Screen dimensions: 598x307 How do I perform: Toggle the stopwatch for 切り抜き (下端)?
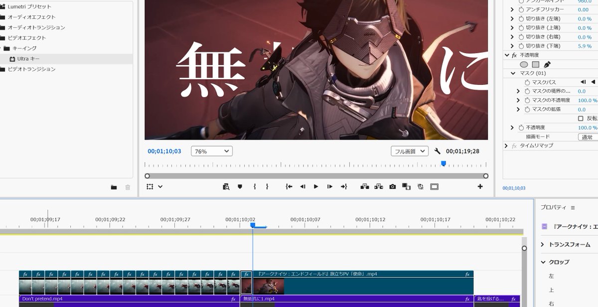click(x=522, y=46)
